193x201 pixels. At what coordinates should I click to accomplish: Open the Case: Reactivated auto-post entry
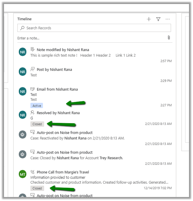click(77, 138)
